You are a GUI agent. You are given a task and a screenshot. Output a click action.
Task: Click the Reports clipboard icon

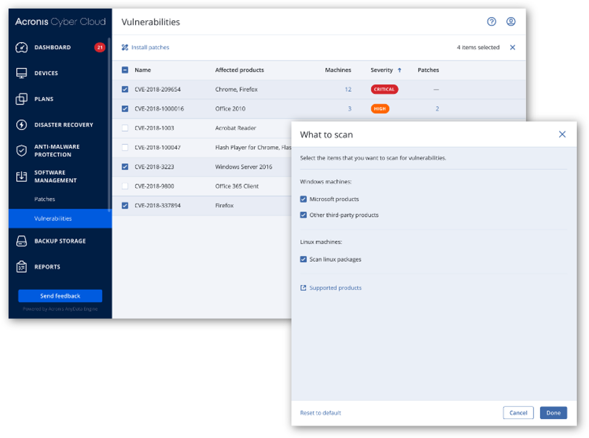pyautogui.click(x=21, y=267)
